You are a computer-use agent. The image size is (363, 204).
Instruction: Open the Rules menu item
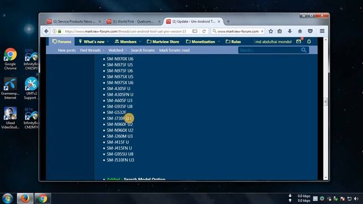pos(233,41)
